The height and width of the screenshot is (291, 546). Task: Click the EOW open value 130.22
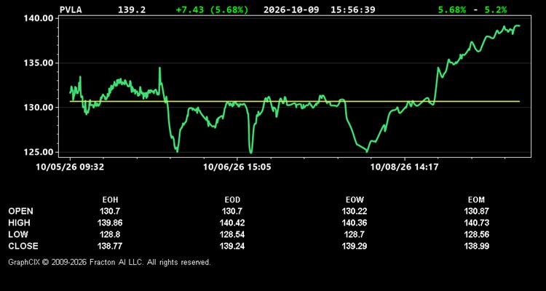point(355,211)
